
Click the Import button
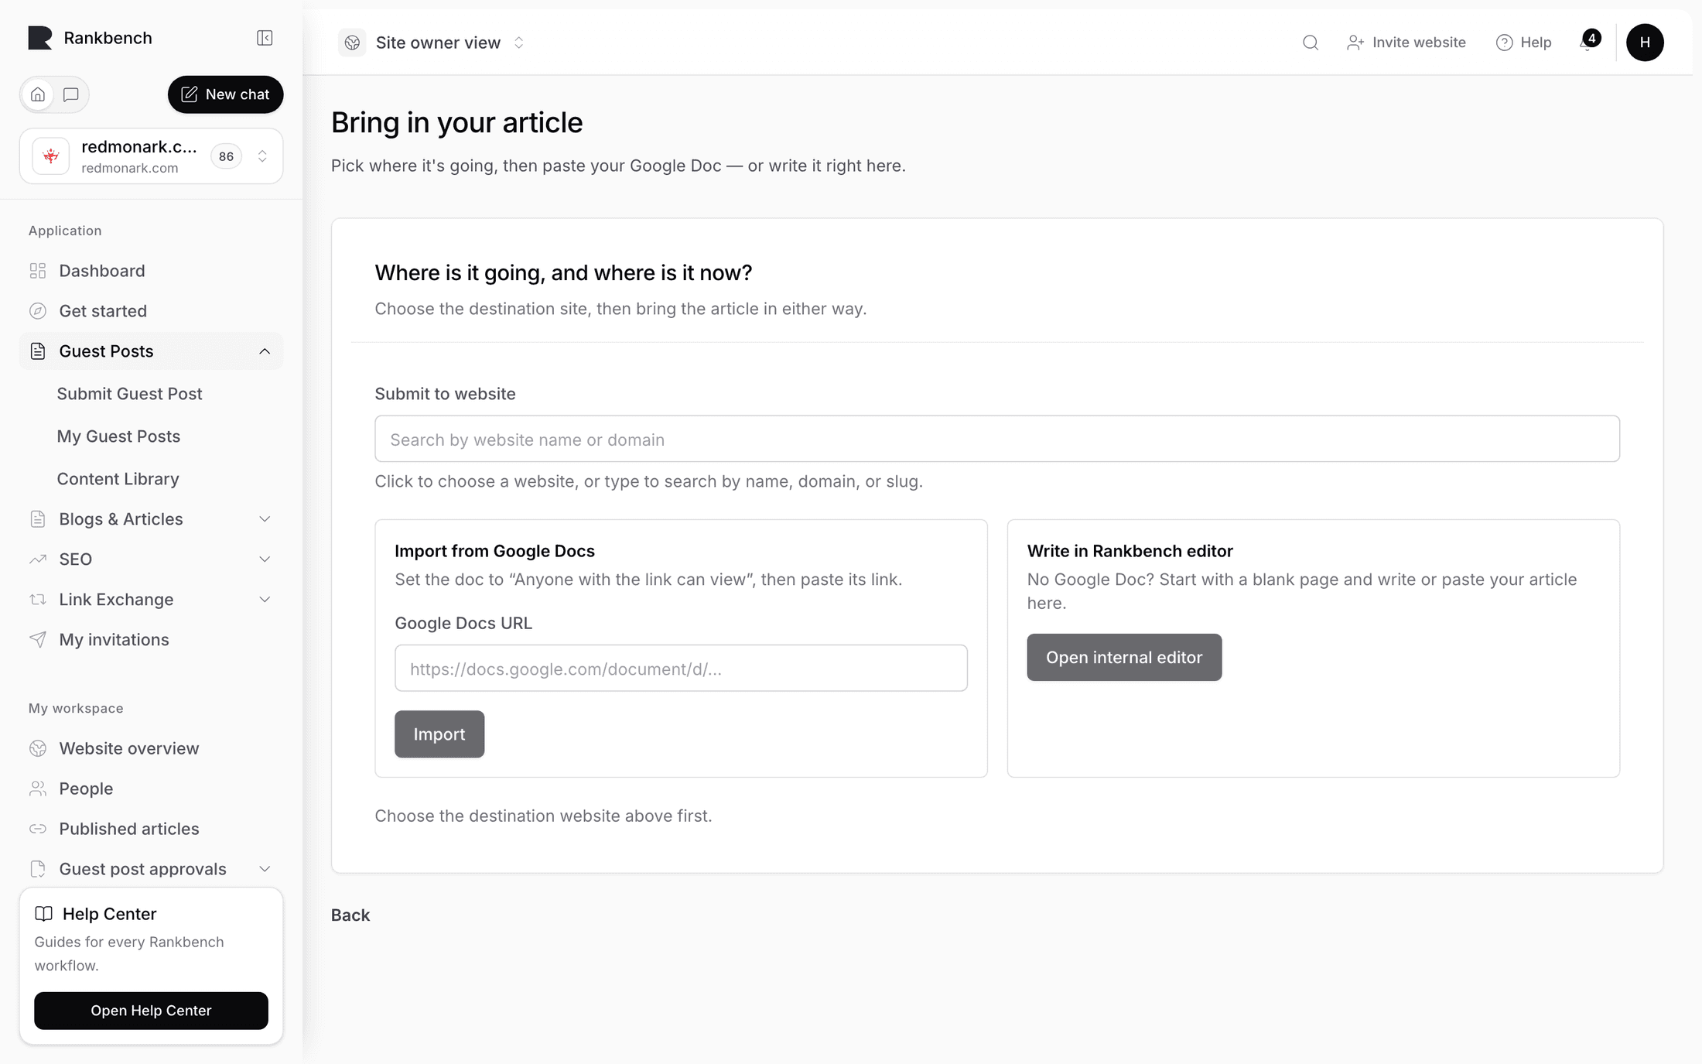click(x=439, y=734)
